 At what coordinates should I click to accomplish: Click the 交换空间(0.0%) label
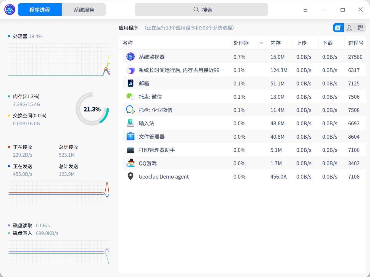[30, 116]
